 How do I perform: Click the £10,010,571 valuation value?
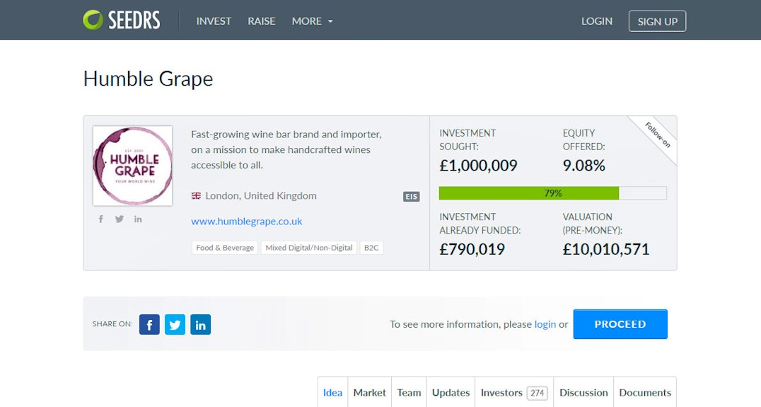(x=605, y=249)
